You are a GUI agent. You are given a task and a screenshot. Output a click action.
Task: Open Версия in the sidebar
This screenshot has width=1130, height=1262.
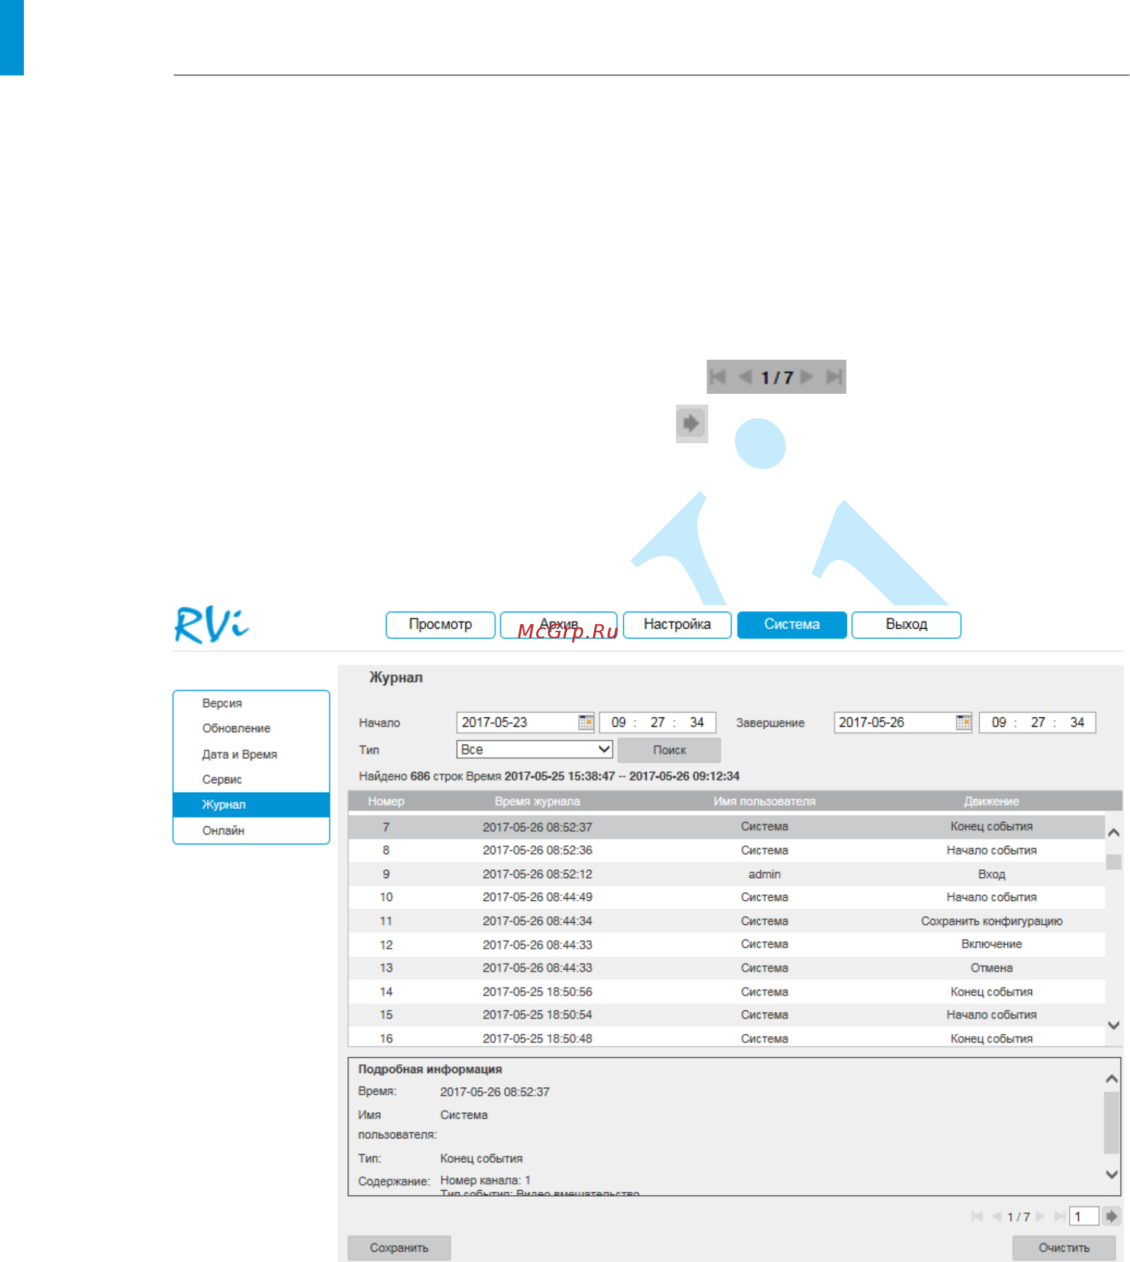coord(251,703)
